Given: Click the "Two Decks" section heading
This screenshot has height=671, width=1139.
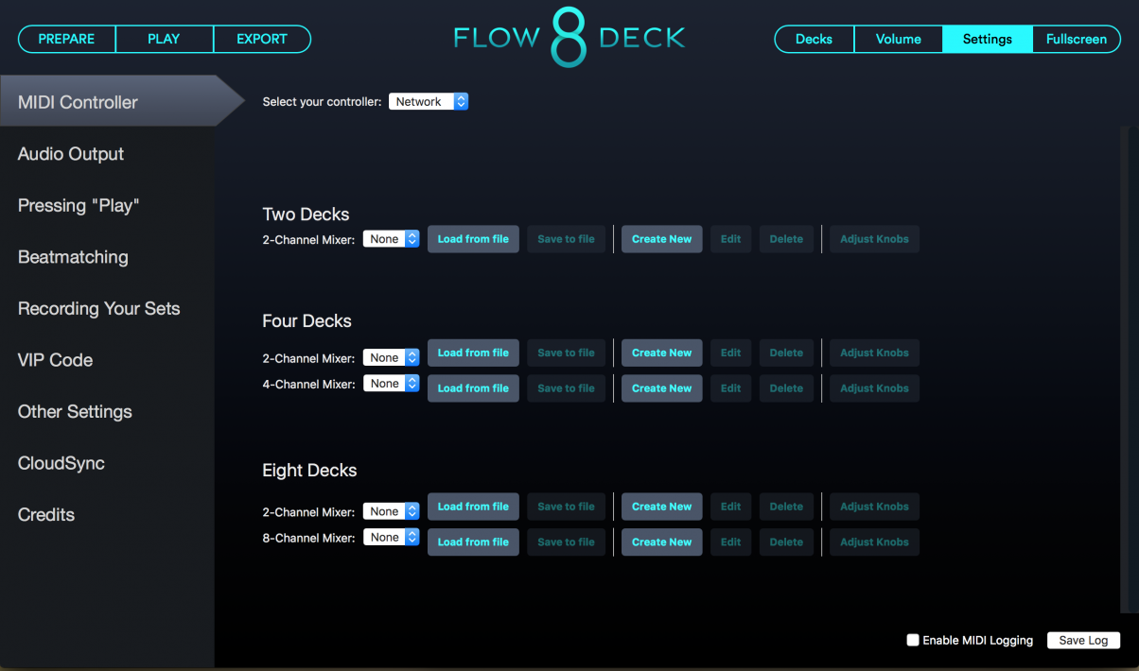Looking at the screenshot, I should coord(306,215).
